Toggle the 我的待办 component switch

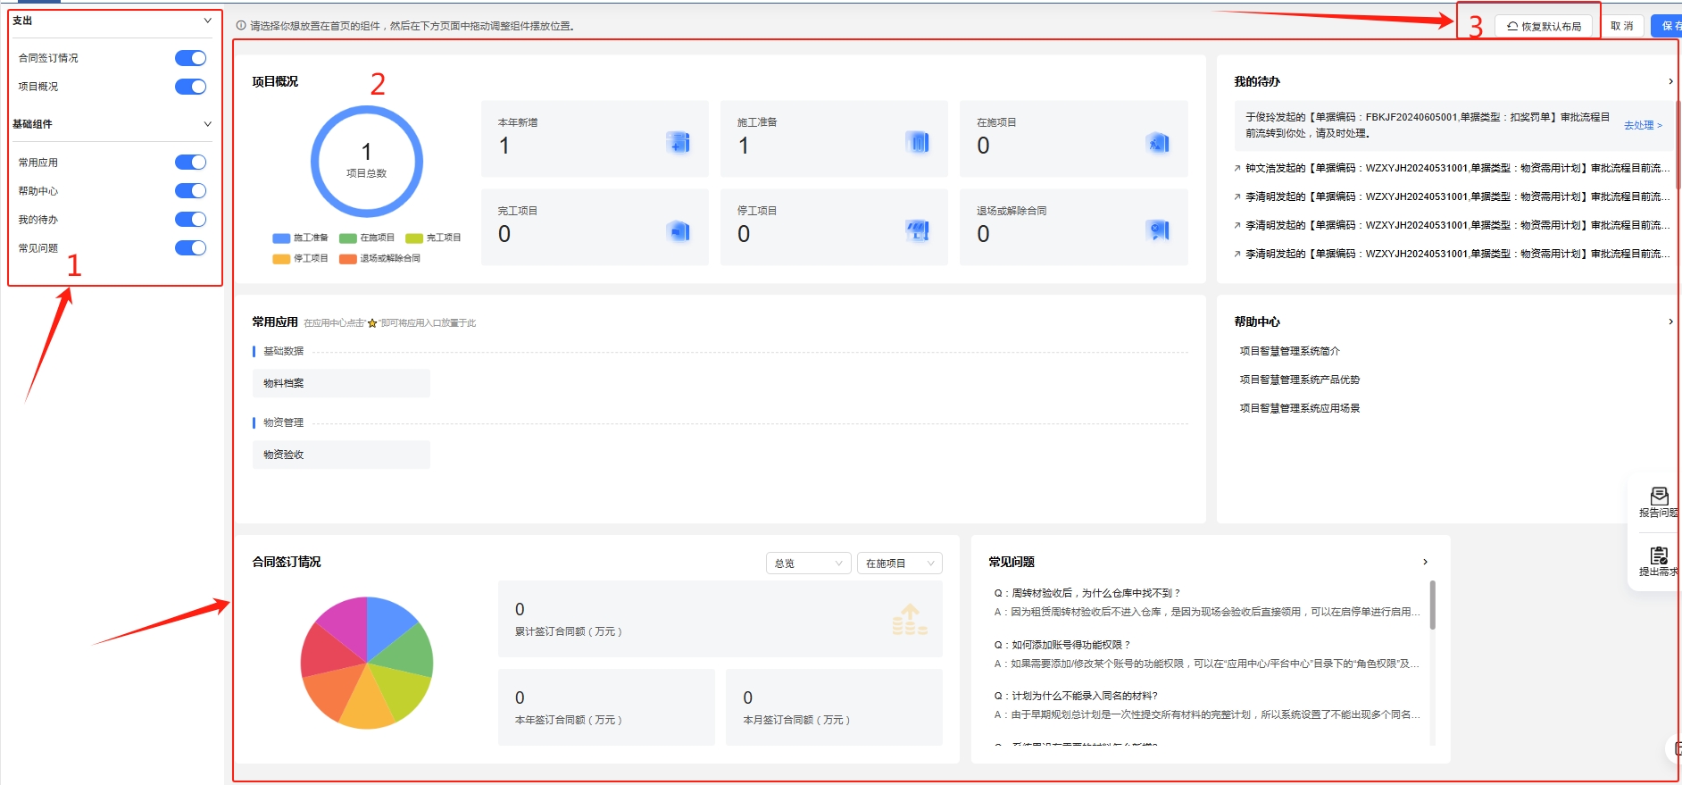pos(190,220)
